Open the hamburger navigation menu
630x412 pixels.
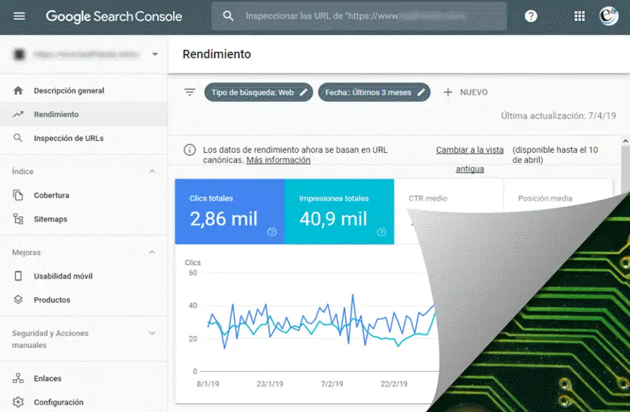click(x=19, y=16)
